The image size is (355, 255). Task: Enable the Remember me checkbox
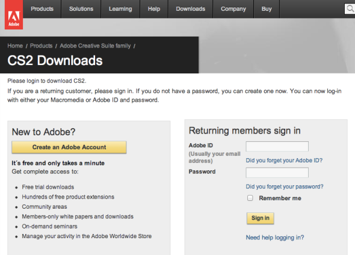click(250, 198)
